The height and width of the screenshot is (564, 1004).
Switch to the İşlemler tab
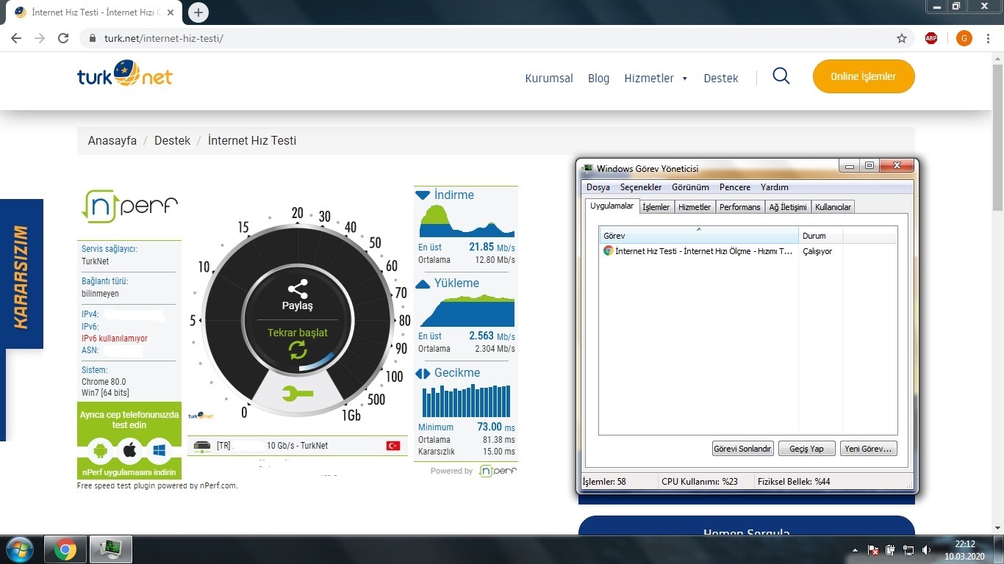(656, 207)
